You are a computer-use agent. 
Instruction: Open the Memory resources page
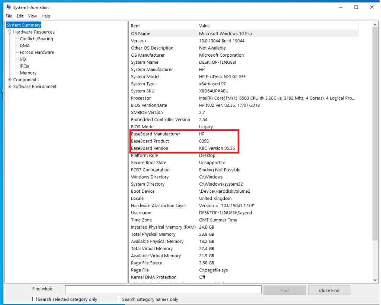[28, 73]
